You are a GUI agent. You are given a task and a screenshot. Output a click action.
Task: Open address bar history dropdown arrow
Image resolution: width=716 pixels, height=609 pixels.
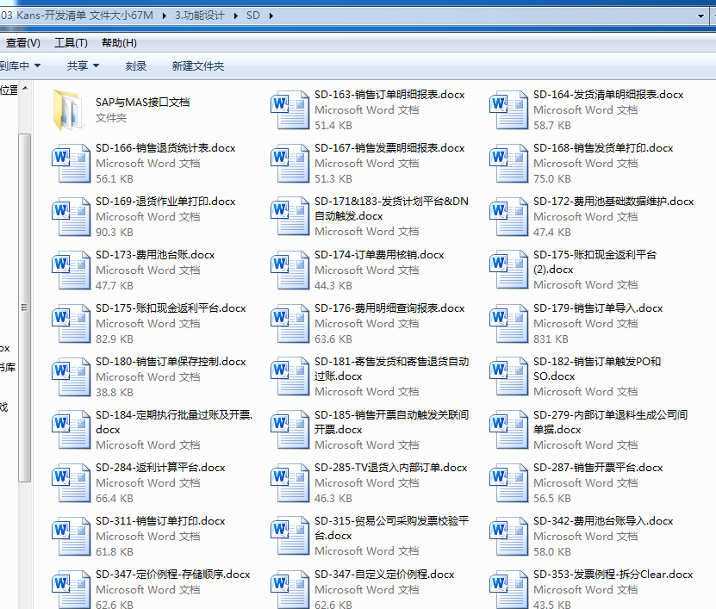coord(701,16)
